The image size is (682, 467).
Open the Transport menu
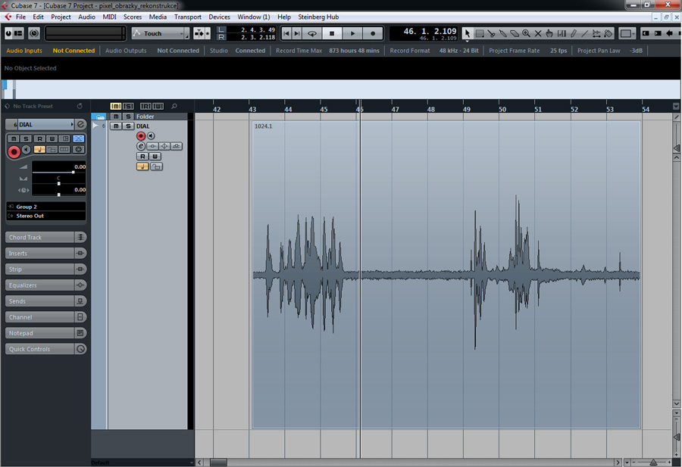click(x=187, y=17)
